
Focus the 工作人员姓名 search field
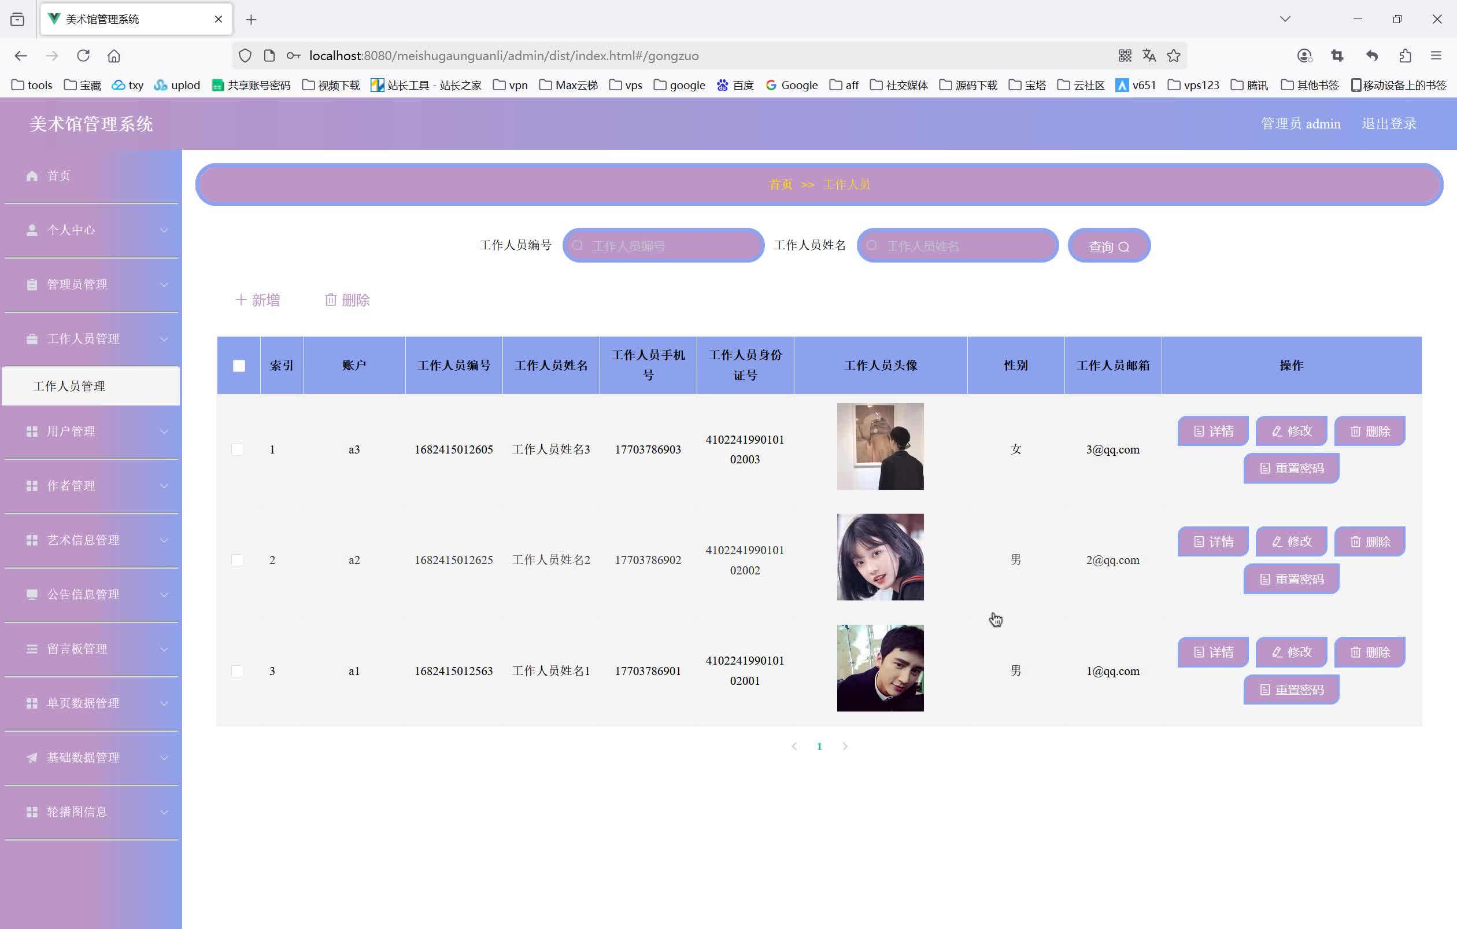coord(957,246)
